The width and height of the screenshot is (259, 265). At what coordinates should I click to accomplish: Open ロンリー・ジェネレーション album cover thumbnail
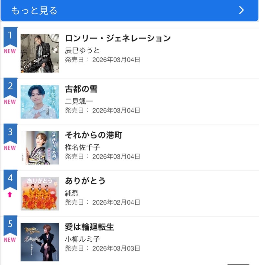(x=40, y=53)
